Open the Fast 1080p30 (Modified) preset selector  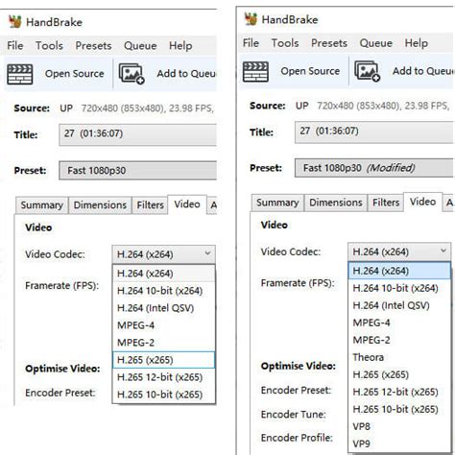pyautogui.click(x=373, y=168)
